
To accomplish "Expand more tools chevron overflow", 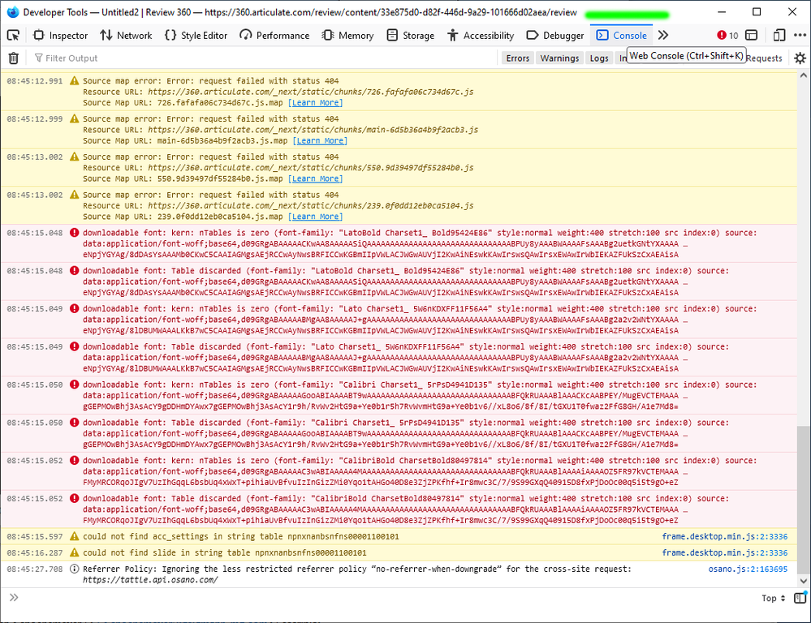I will 663,36.
